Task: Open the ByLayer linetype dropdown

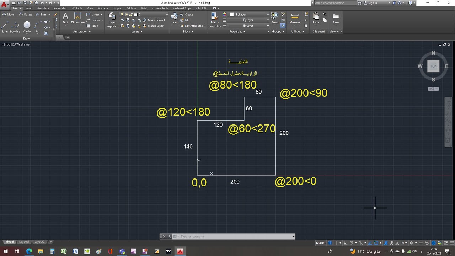Action: tap(248, 26)
